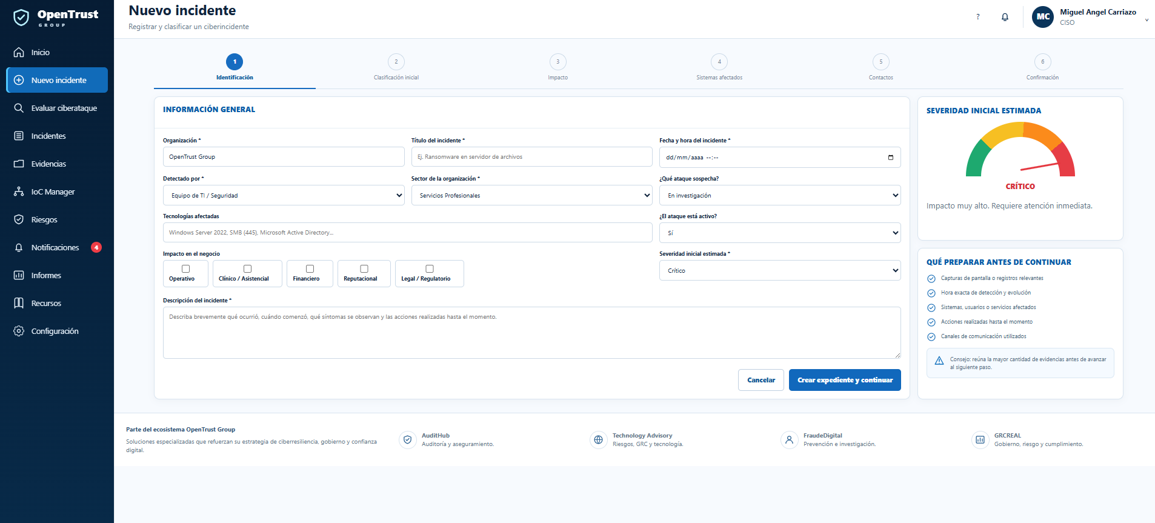Go to the Impacto step tab
Screen dimensions: 1155x523
tap(558, 67)
